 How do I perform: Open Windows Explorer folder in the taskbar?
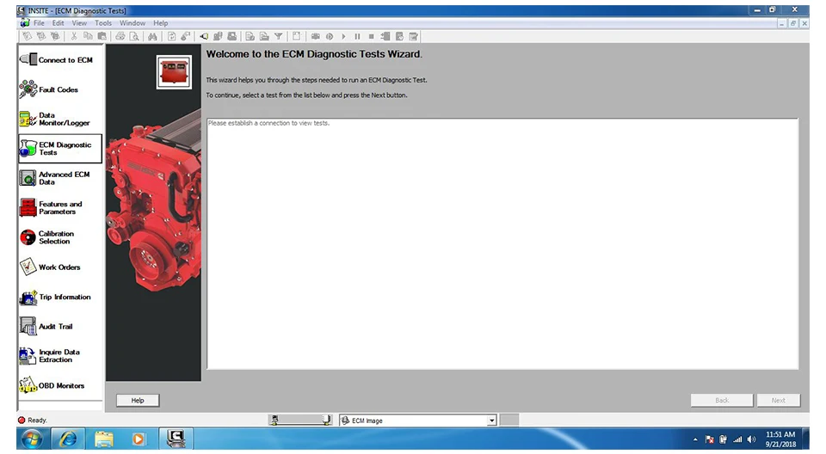[104, 439]
